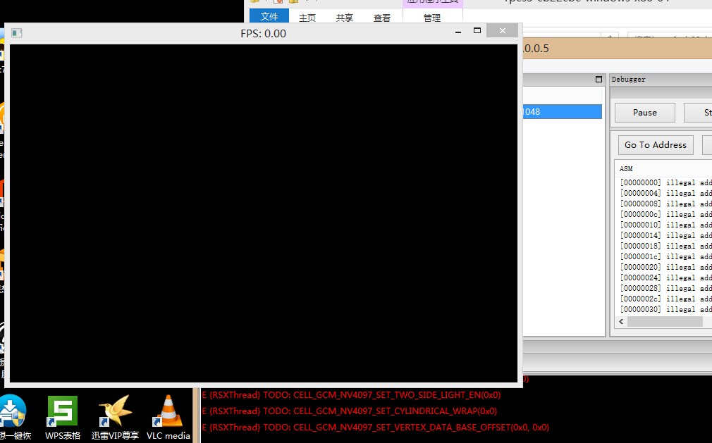Click the Go To Address button
Image resolution: width=712 pixels, height=443 pixels.
655,145
